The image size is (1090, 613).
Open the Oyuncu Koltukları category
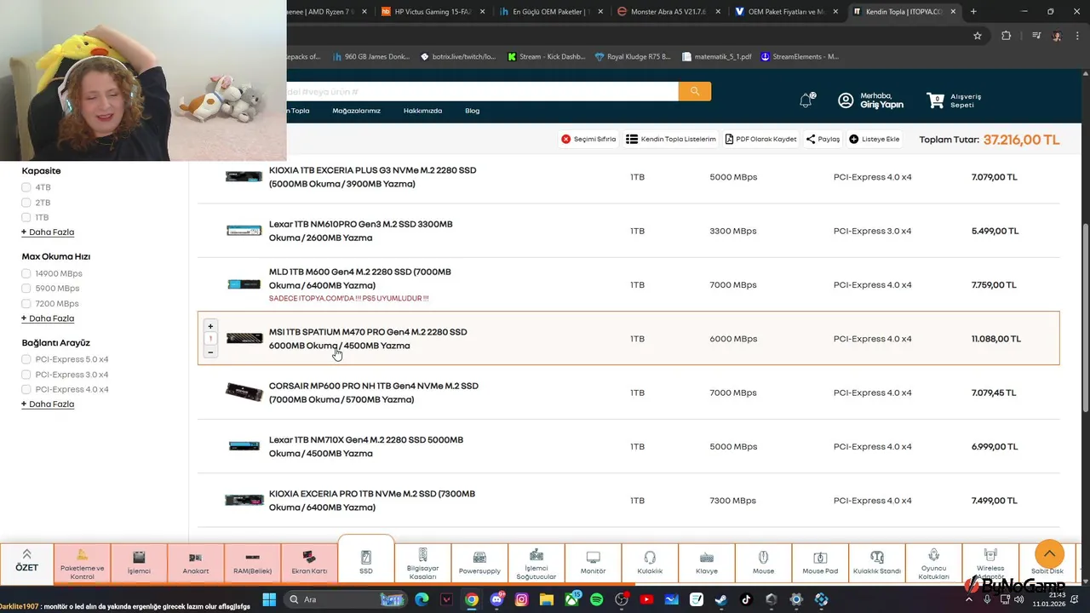[933, 563]
